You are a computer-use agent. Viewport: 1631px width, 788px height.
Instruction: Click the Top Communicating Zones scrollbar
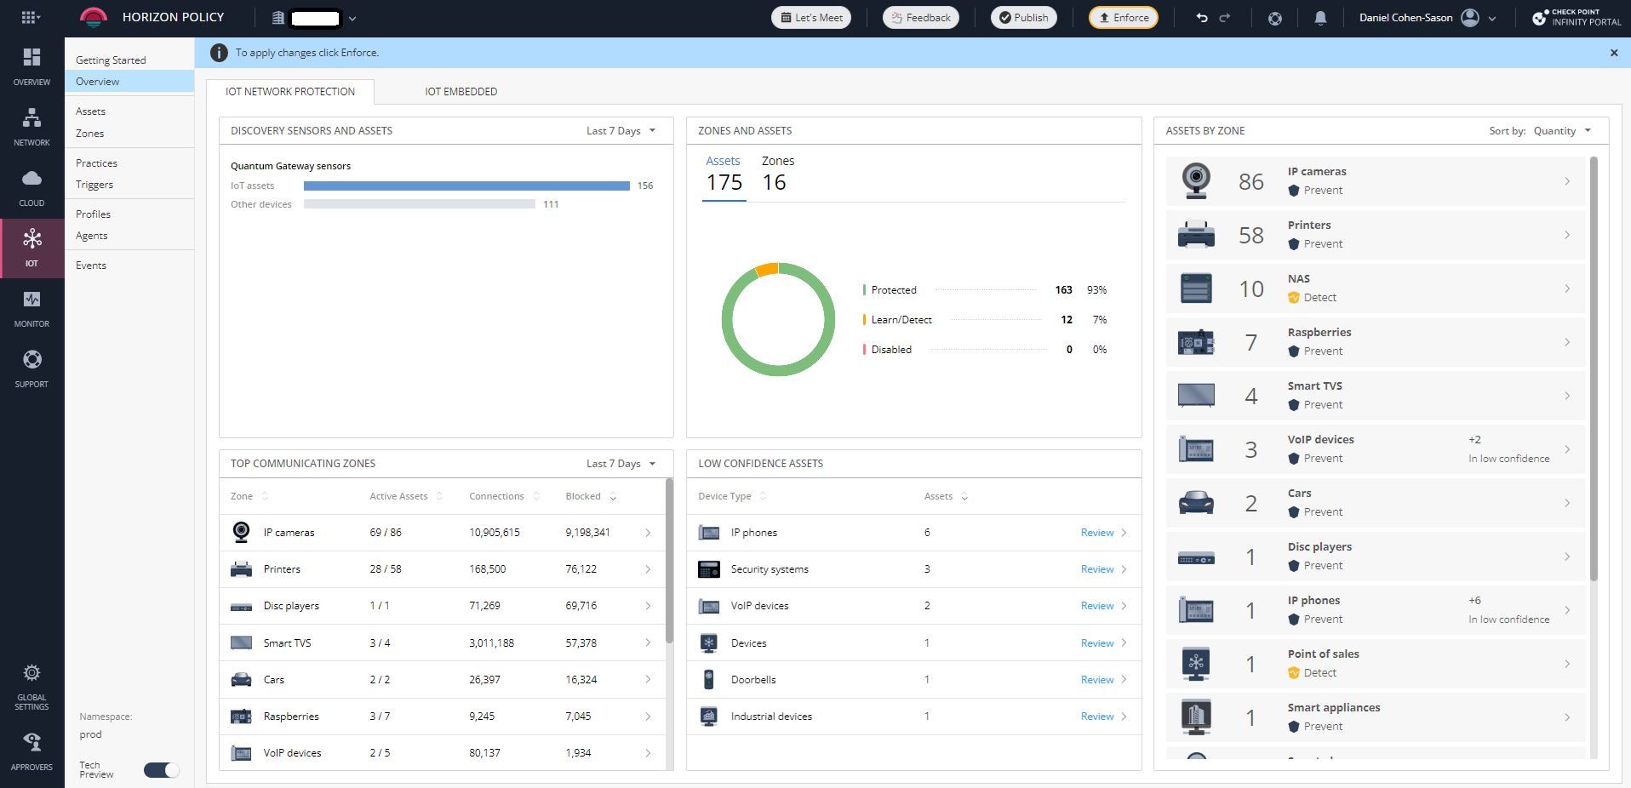(669, 562)
